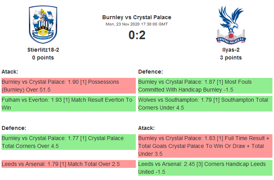Open the Burnley vs Crystal Palace match title

point(137,17)
